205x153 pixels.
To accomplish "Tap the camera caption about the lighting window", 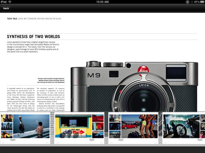I will [x=51, y=80].
